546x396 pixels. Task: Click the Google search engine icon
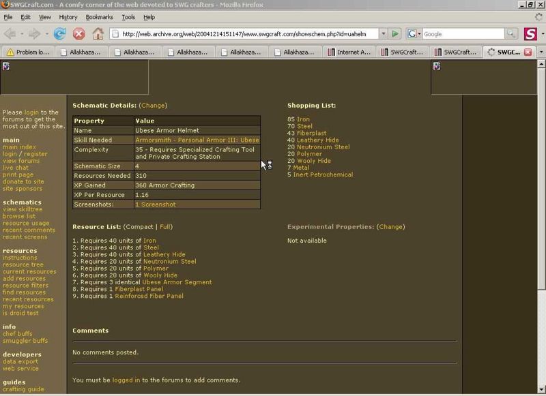pos(413,33)
